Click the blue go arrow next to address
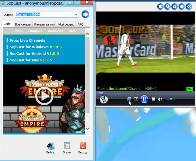The height and width of the screenshot is (161, 196). pyautogui.click(x=85, y=14)
